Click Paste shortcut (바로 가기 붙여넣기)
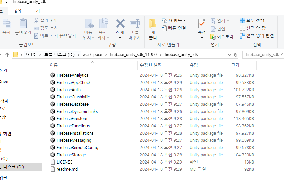Image resolution: width=284 pixels, height=189 pixels. click(x=55, y=35)
